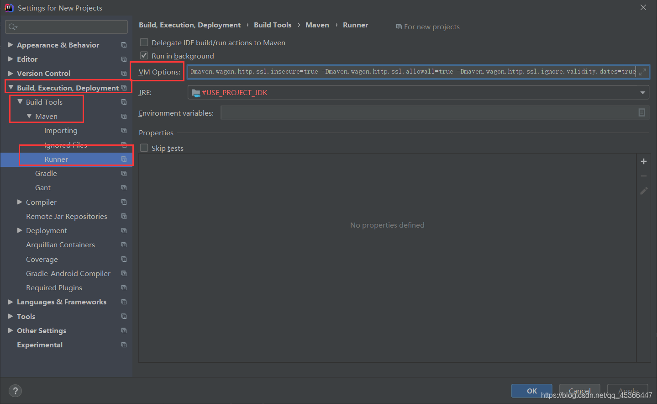Expand the Version Control section
The width and height of the screenshot is (657, 404).
pyautogui.click(x=11, y=73)
